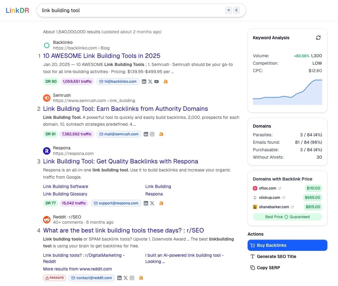Screen dimensions: 338x286
Task: Click the '15,042 traffic' badge
Action: tap(74, 203)
